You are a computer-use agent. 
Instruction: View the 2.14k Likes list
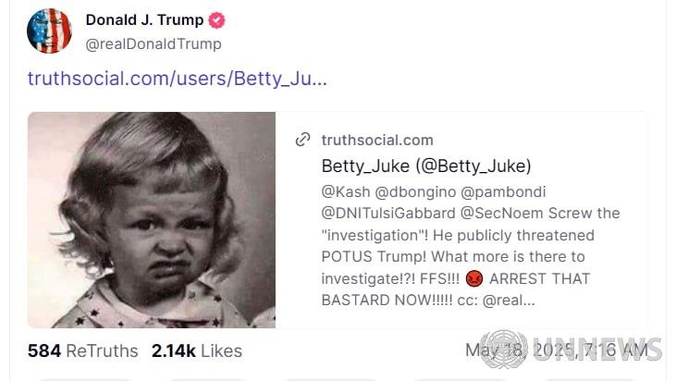click(197, 350)
